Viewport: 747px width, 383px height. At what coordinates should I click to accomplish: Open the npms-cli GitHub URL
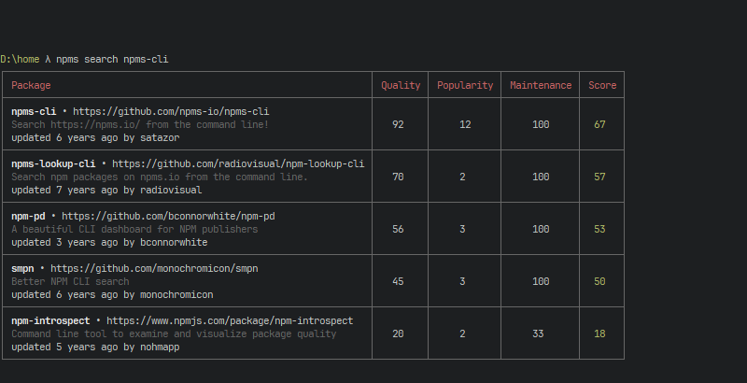(171, 111)
